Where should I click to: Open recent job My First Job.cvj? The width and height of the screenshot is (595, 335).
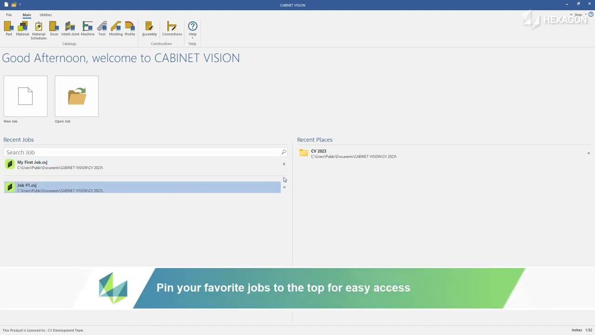point(142,165)
